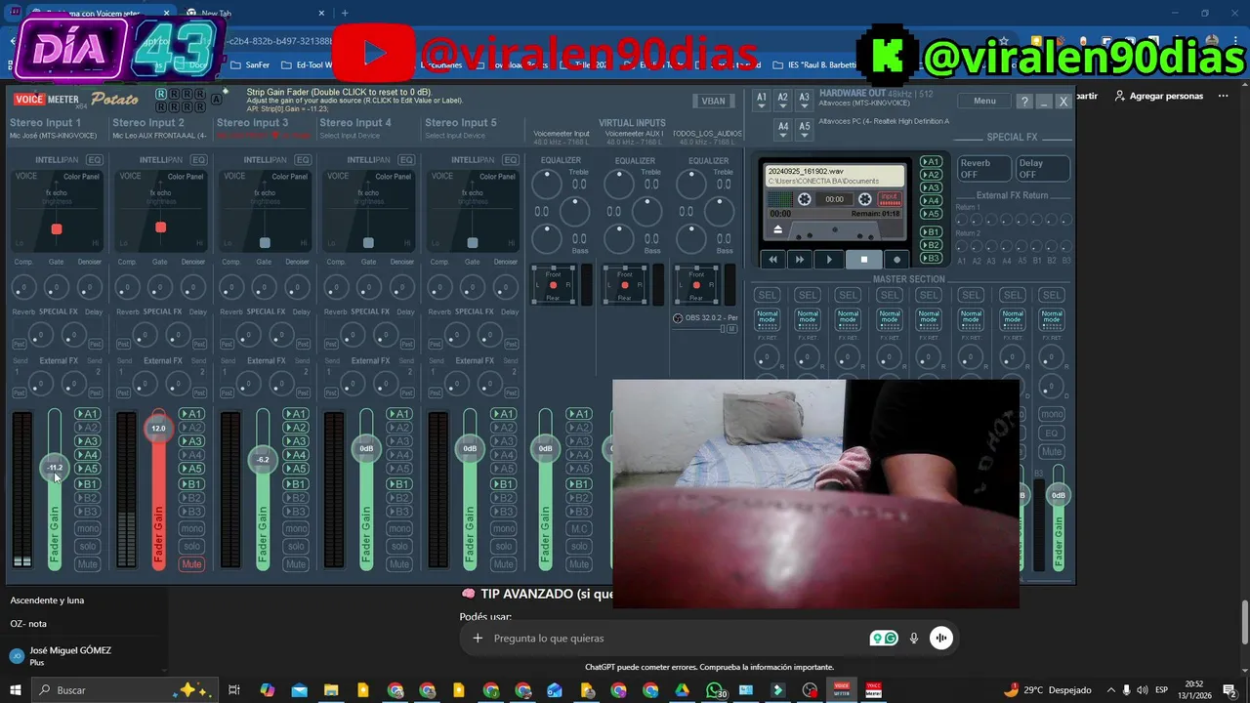Screen dimensions: 1250x703
Task: Toggle EQ on Stereo Input 2 Intellipan
Action: point(198,160)
